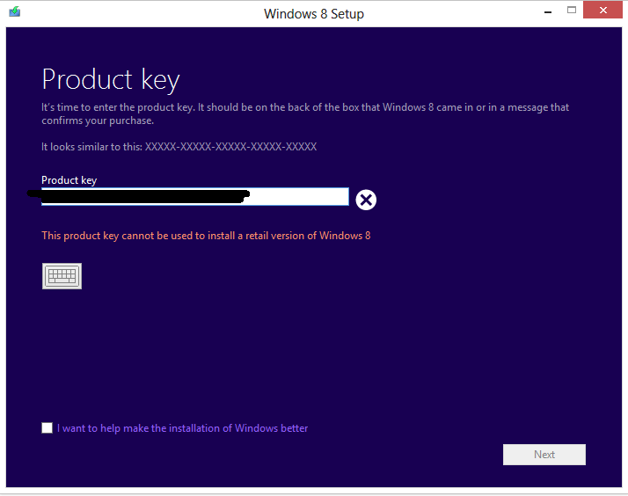Click the Next button

(544, 455)
